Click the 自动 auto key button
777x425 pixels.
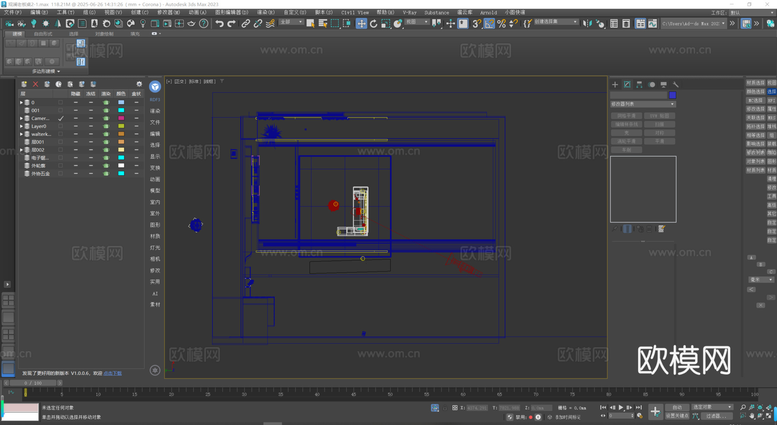click(677, 407)
